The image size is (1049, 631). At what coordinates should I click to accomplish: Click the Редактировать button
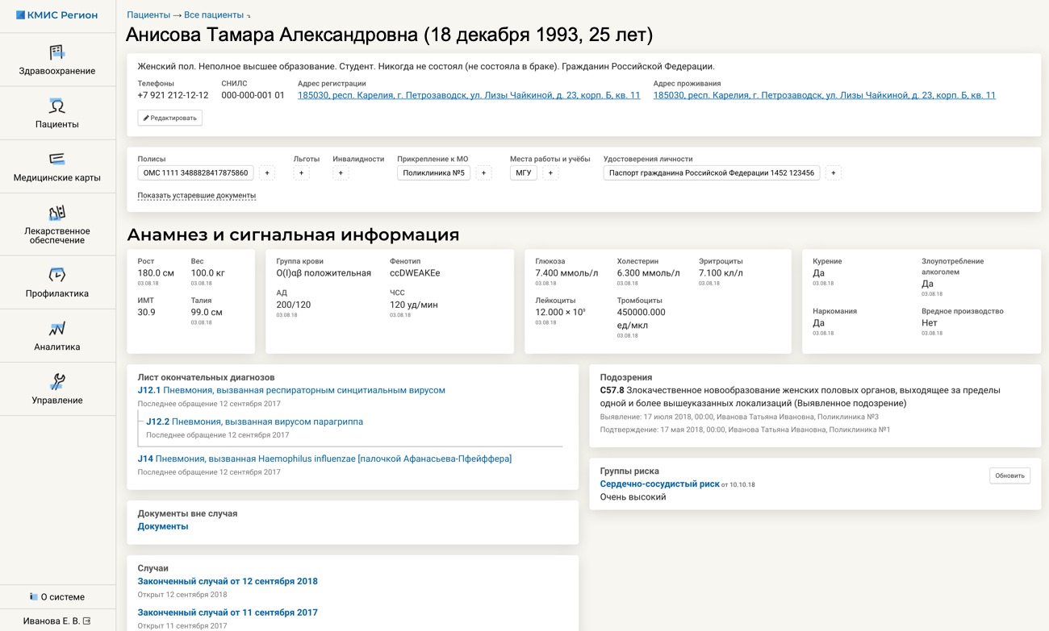point(169,118)
